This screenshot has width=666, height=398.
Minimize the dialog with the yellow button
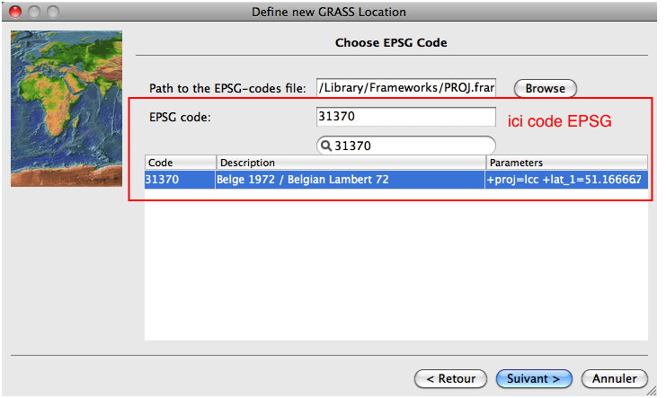pyautogui.click(x=34, y=12)
